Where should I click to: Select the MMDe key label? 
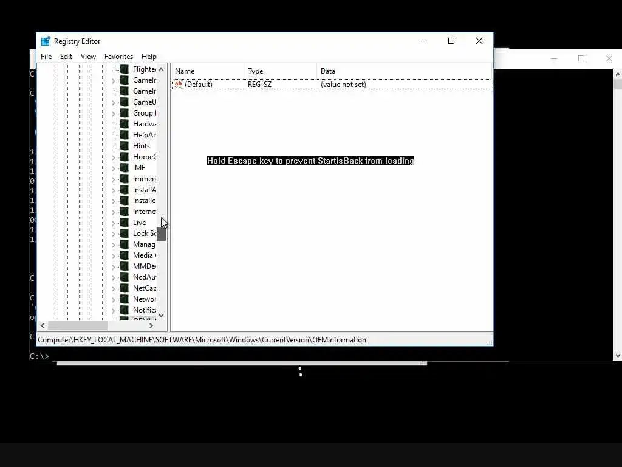(145, 266)
